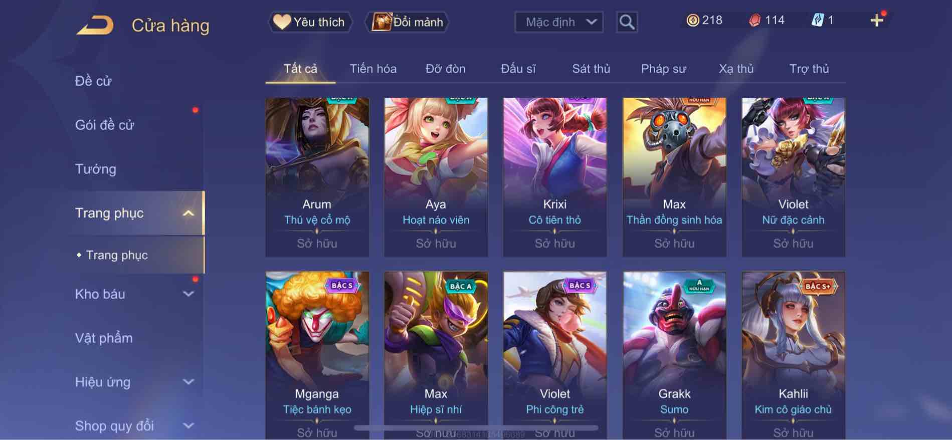
Task: Collapse the Trang phục section chevron
Action: click(x=188, y=213)
